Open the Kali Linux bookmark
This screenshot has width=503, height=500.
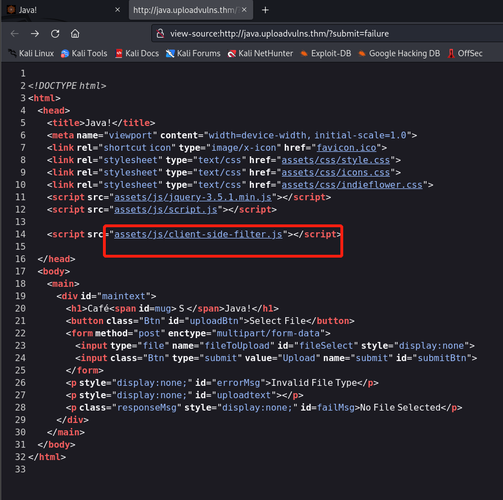(32, 53)
